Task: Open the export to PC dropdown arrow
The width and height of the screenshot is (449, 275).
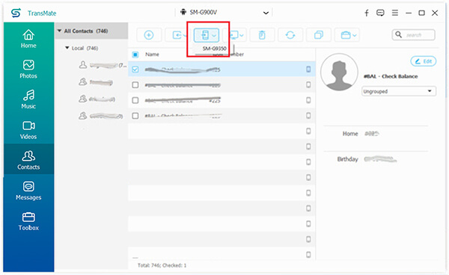Action: pos(242,36)
